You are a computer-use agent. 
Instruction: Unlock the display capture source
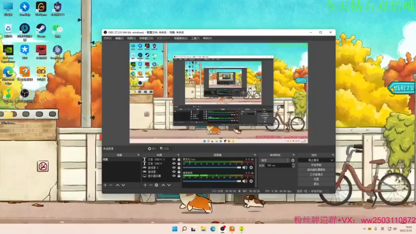click(x=179, y=176)
